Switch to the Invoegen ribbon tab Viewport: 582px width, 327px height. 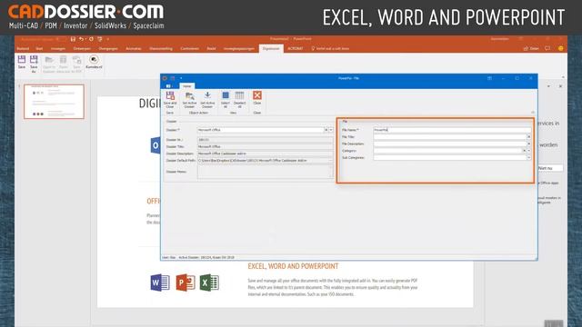click(58, 48)
